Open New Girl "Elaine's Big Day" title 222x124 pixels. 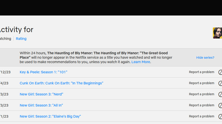click(x=50, y=116)
